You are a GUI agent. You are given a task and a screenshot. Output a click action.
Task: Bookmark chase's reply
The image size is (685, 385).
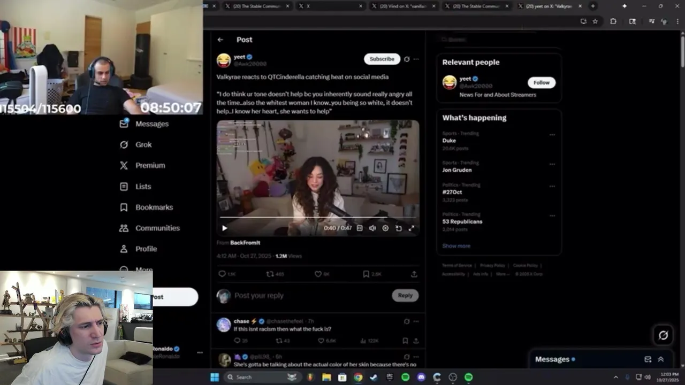coord(405,341)
